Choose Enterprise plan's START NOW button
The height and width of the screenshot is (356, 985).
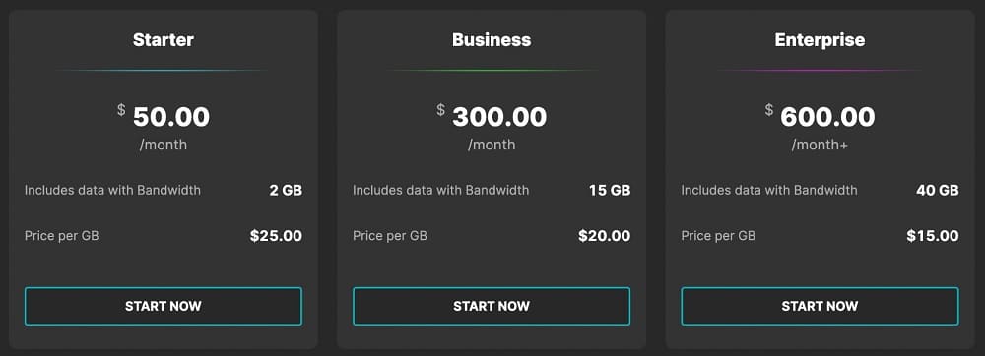coord(820,306)
